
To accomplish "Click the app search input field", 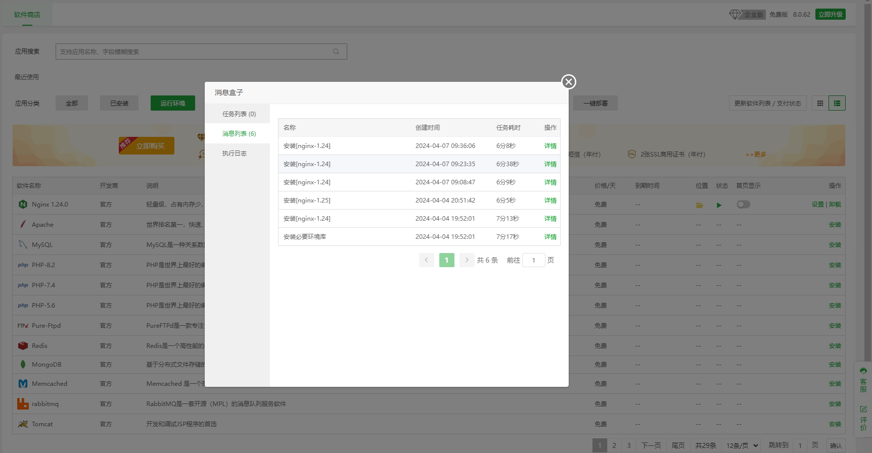I will click(201, 52).
